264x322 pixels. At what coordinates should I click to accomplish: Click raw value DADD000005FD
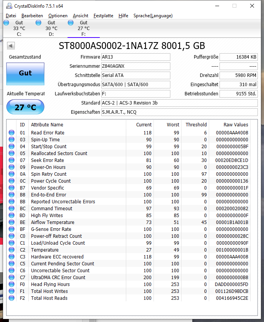pyautogui.click(x=231, y=284)
